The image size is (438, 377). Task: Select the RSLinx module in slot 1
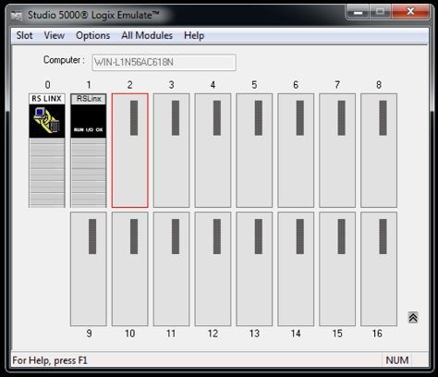[x=89, y=151]
